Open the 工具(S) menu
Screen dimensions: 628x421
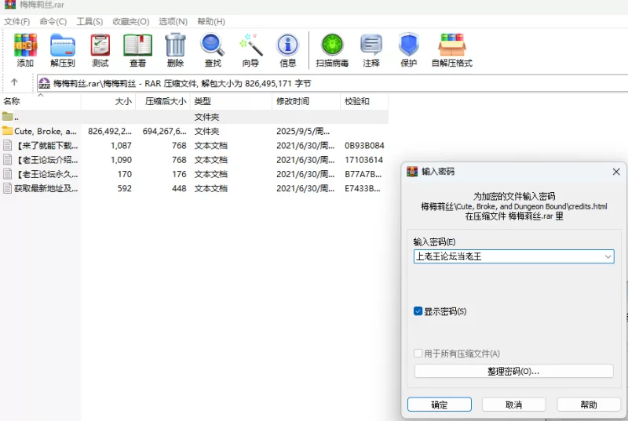(89, 22)
